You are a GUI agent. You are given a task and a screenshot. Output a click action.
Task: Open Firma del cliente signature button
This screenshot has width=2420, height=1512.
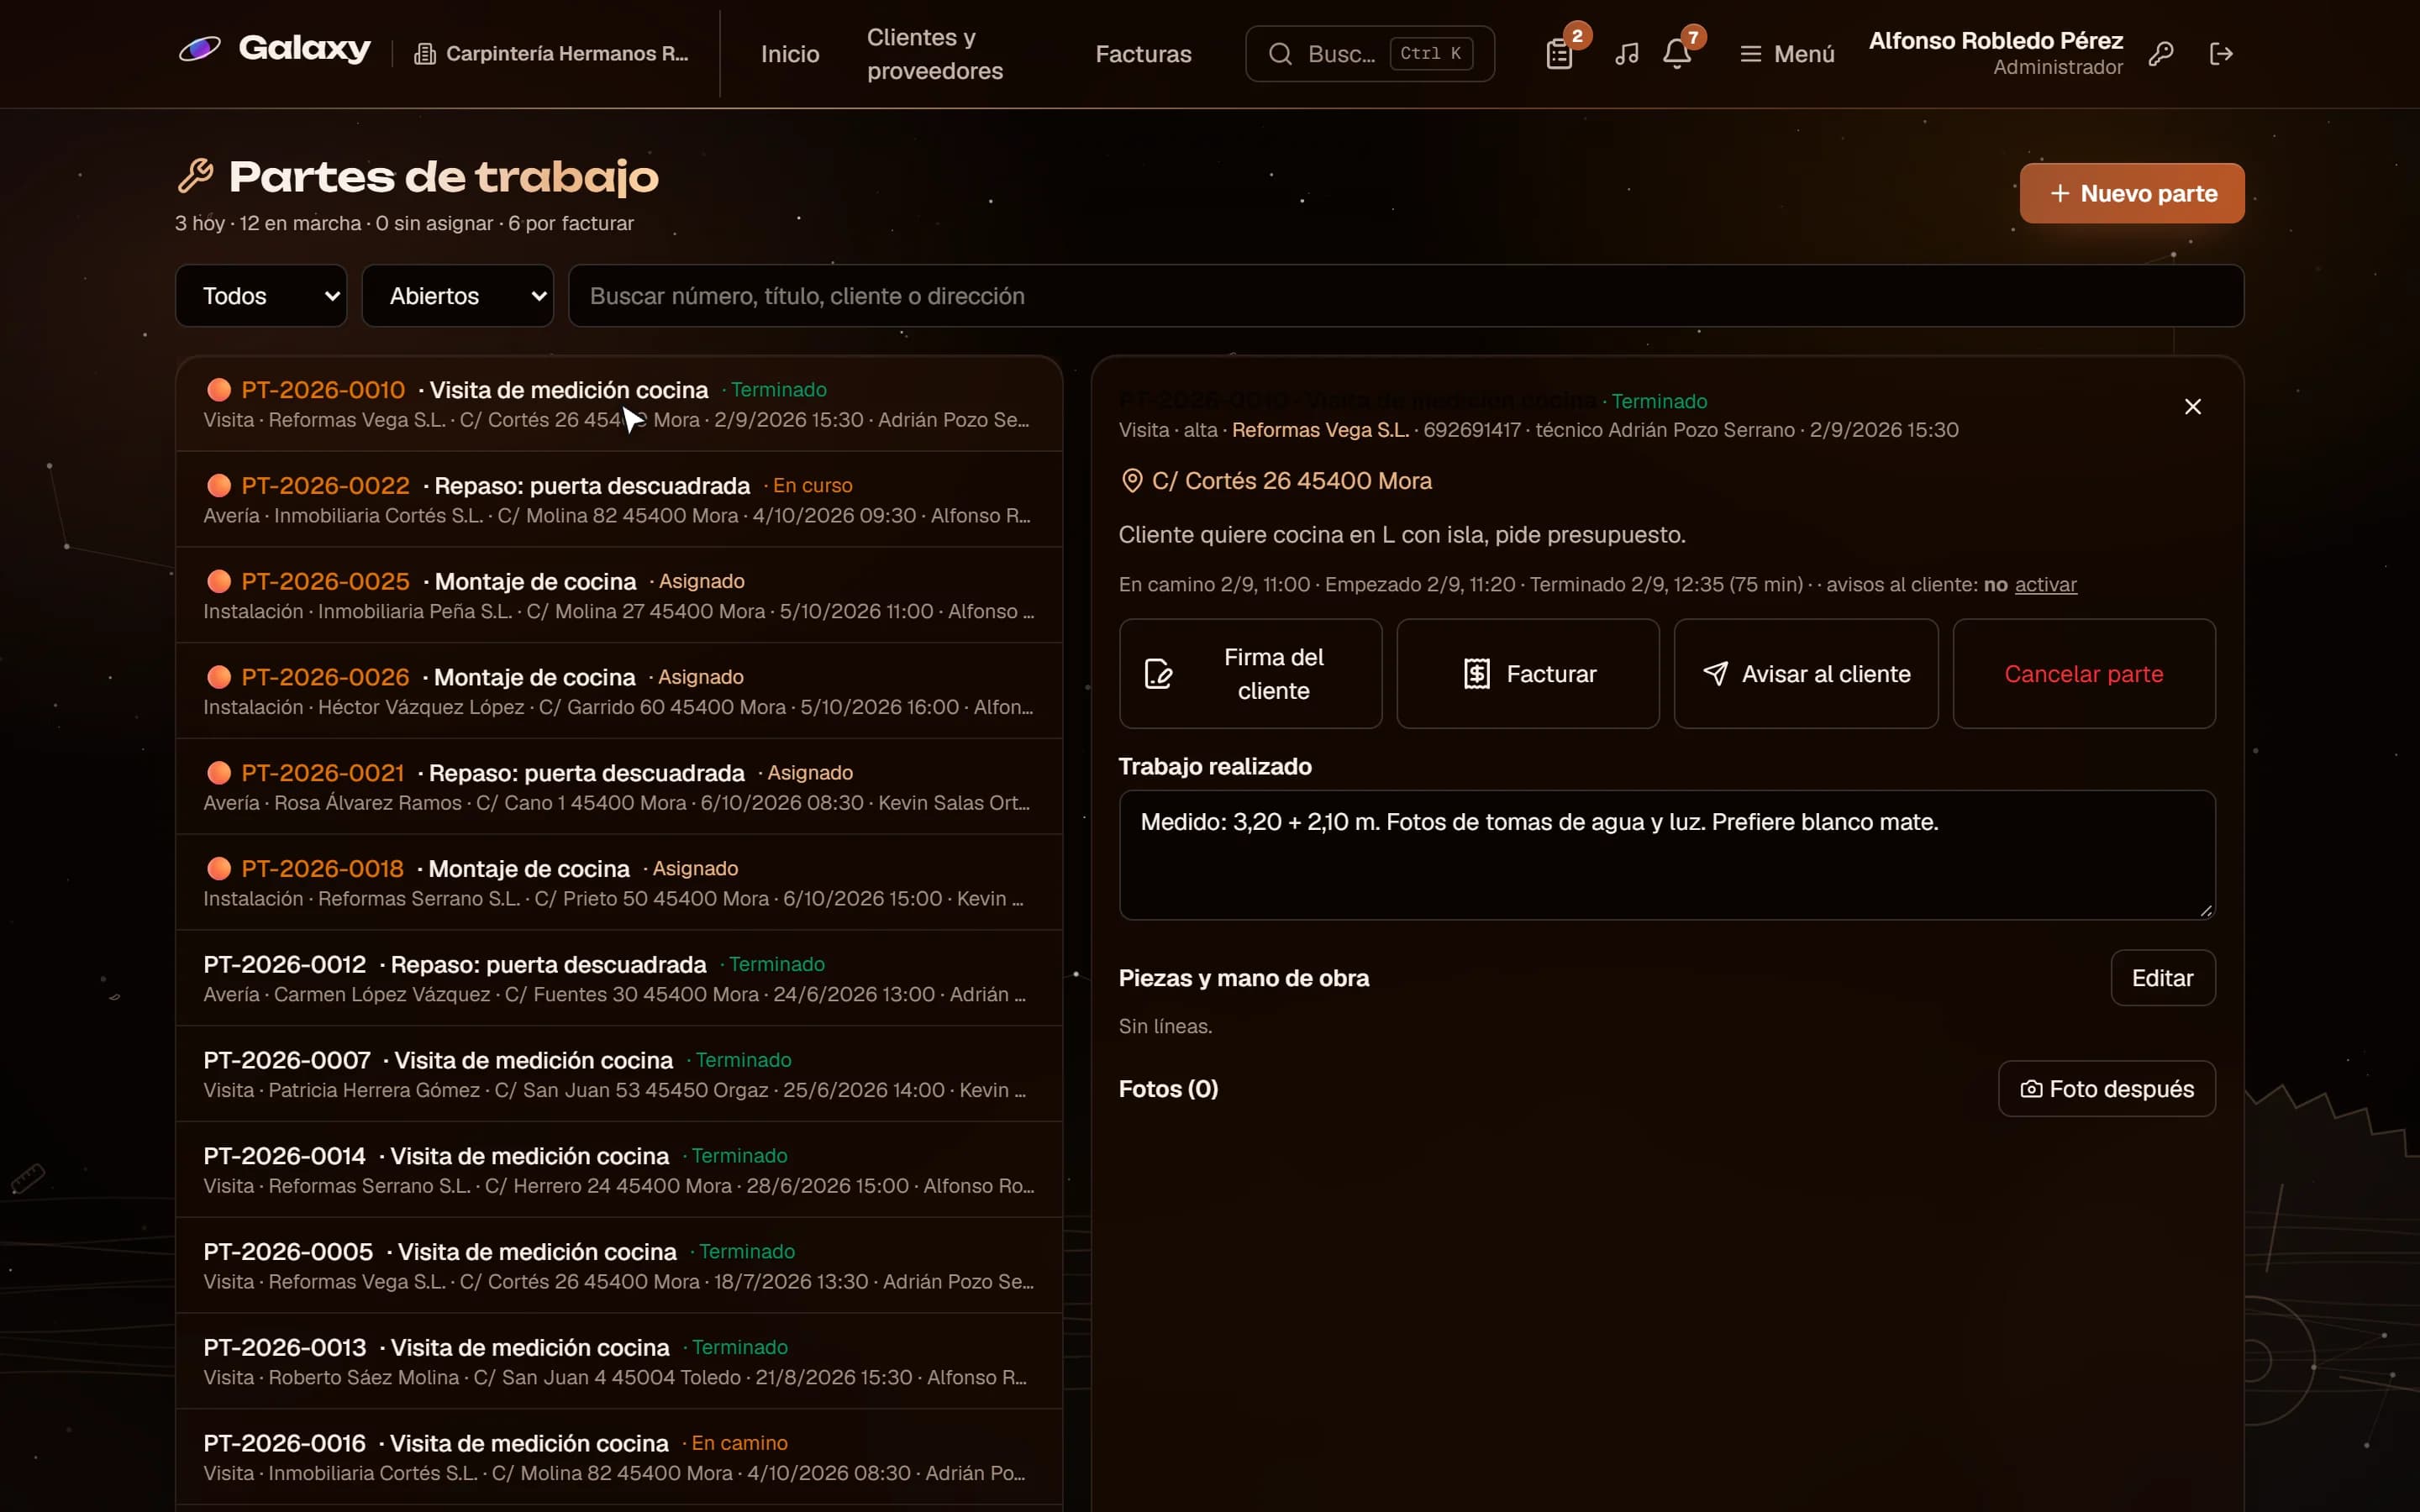[1250, 673]
